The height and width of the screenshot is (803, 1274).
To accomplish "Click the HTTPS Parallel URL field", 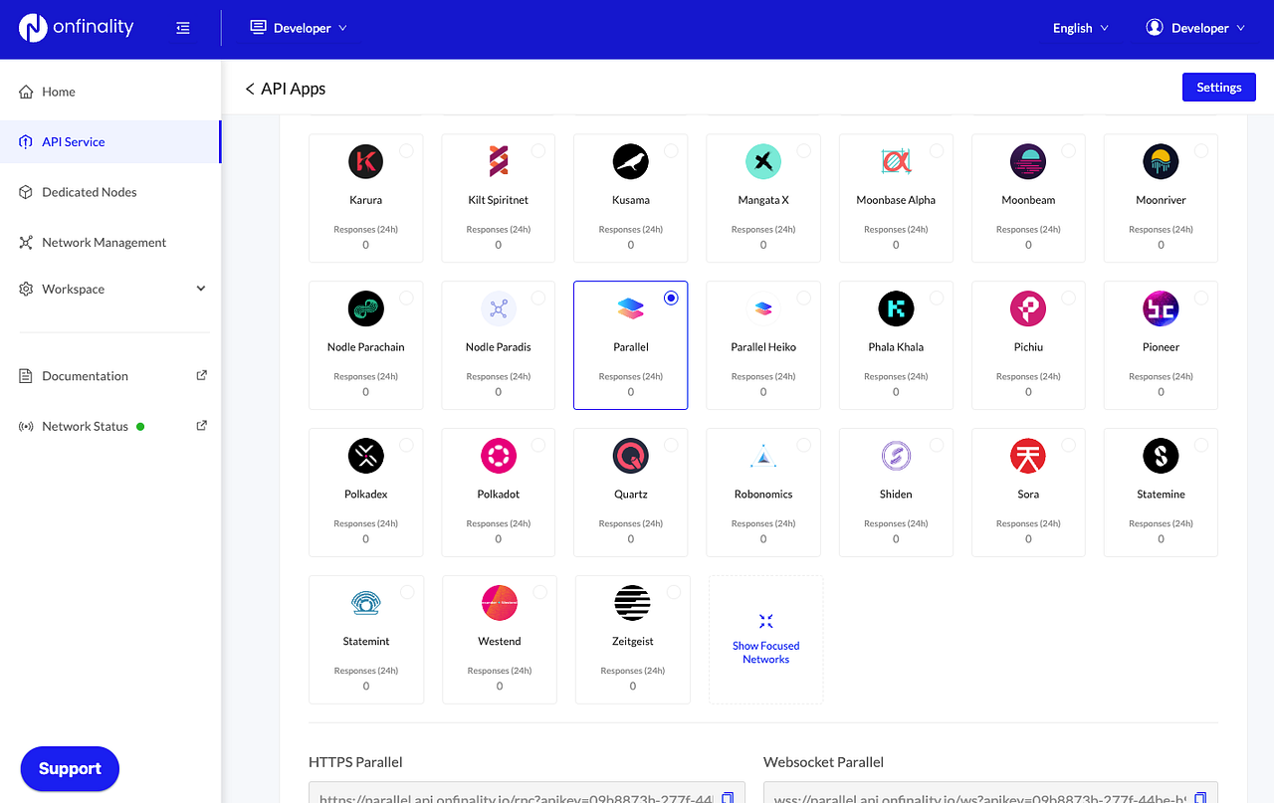I will click(527, 793).
